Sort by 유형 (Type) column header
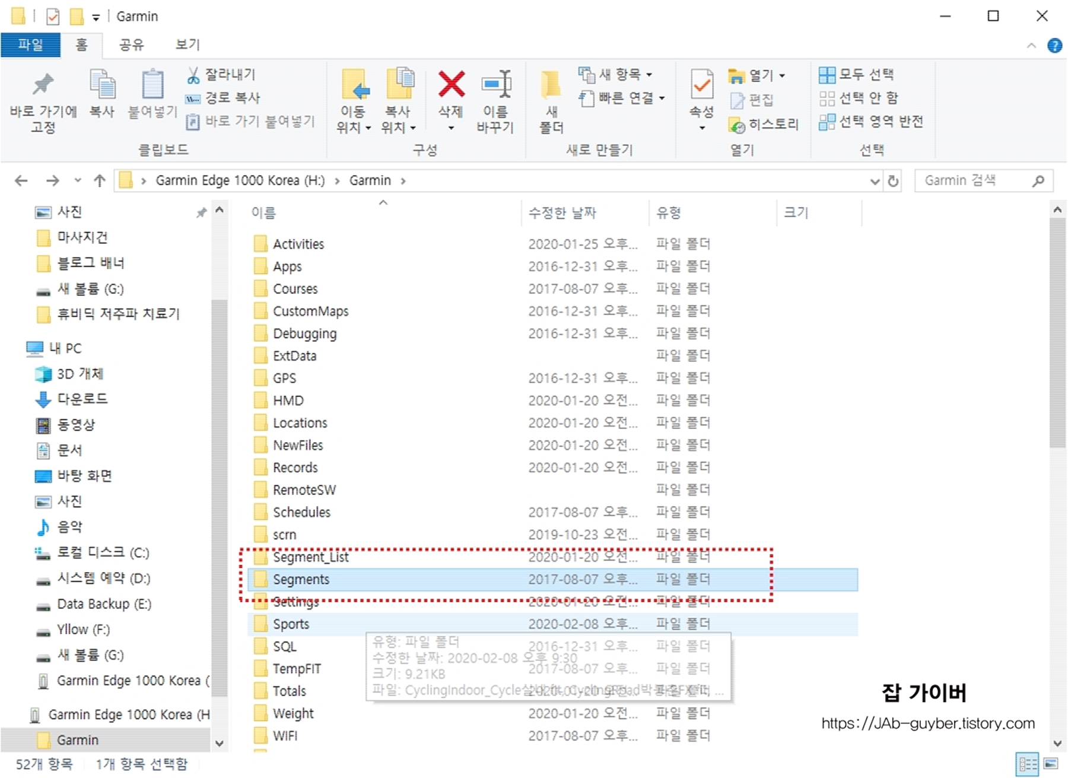Image resolution: width=1068 pixels, height=778 pixels. [669, 212]
